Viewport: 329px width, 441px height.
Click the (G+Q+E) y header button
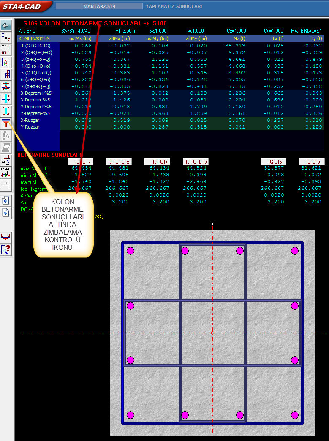tap(196, 162)
